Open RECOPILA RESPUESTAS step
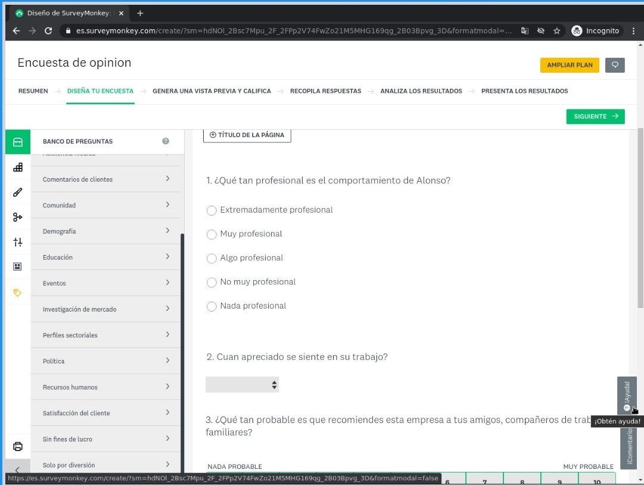 (x=325, y=91)
